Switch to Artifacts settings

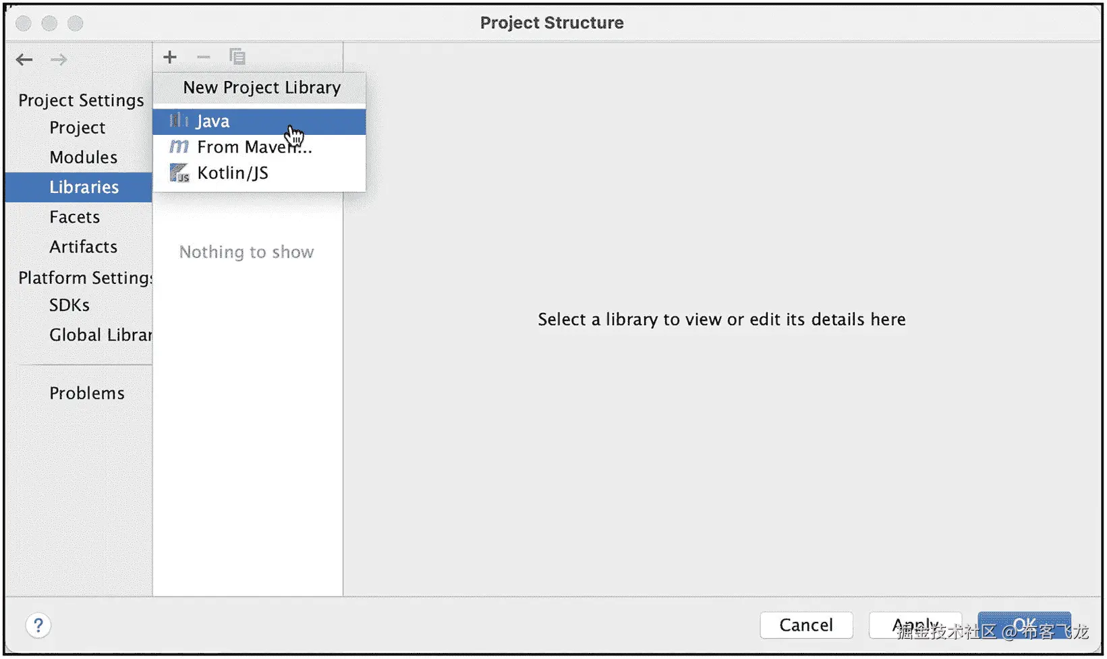[83, 247]
